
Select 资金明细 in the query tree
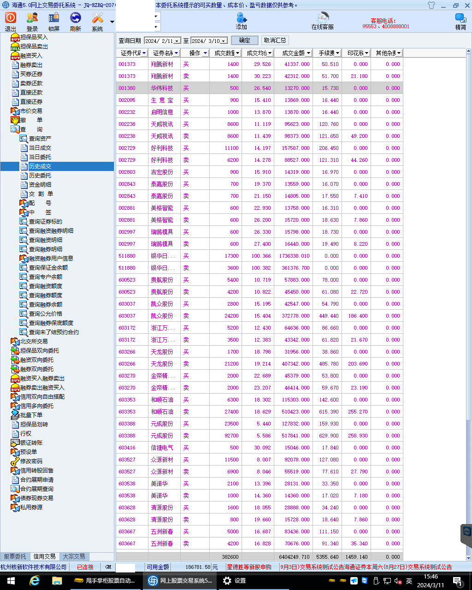[40, 184]
